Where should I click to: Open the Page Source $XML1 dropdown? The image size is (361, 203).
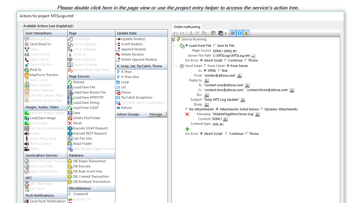tap(235, 51)
